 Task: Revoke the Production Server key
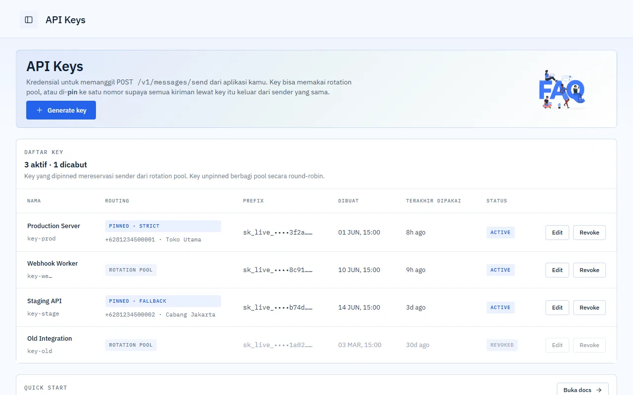tap(589, 233)
